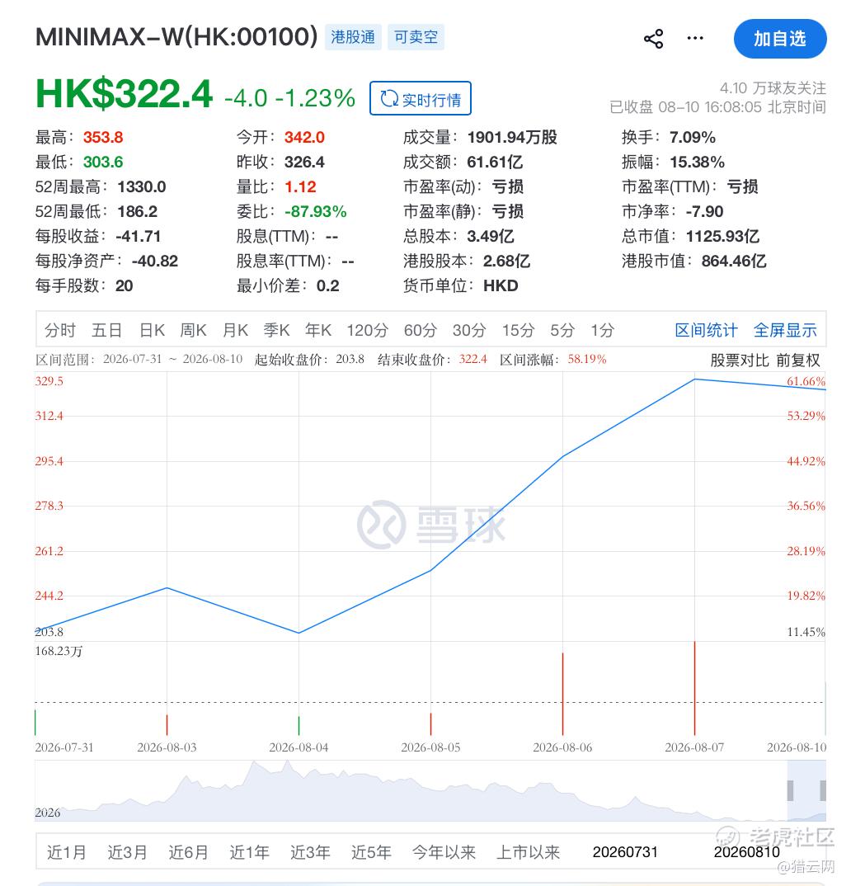
Task: Click the 4.10 万球友关注 followers text
Action: coord(773,88)
